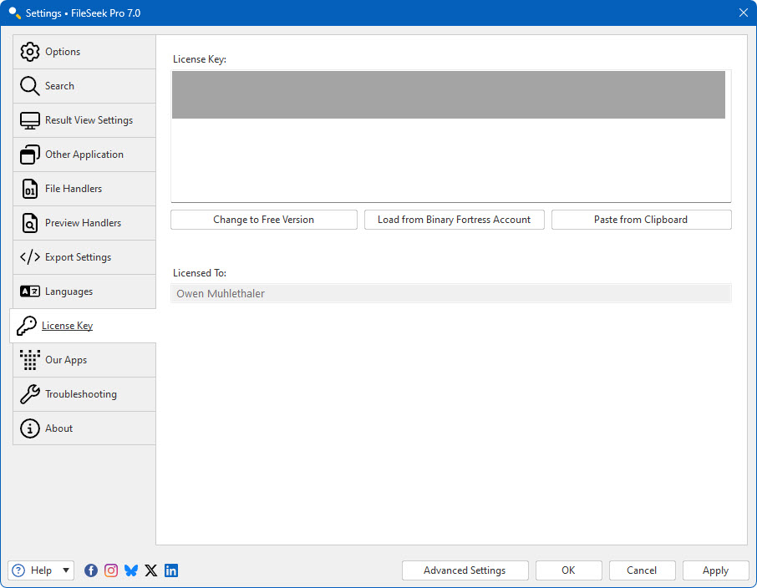
Task: Click the Preview Handlers page icon
Action: point(30,223)
